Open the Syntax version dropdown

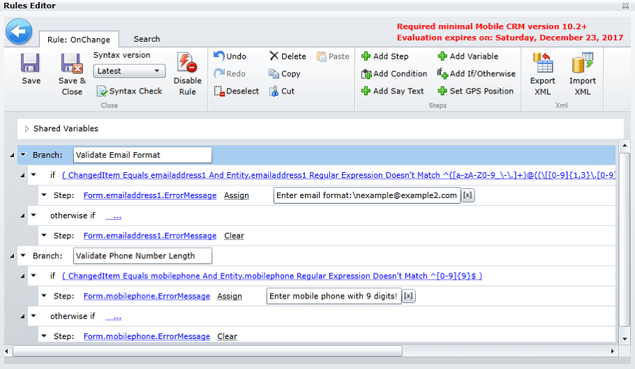(x=129, y=71)
